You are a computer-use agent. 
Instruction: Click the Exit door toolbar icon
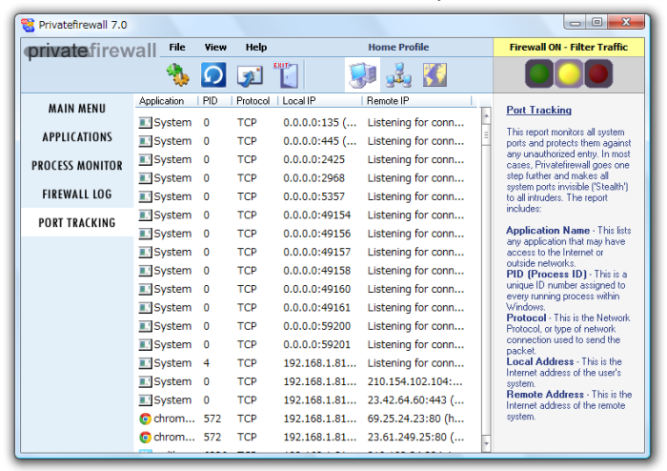pos(286,75)
